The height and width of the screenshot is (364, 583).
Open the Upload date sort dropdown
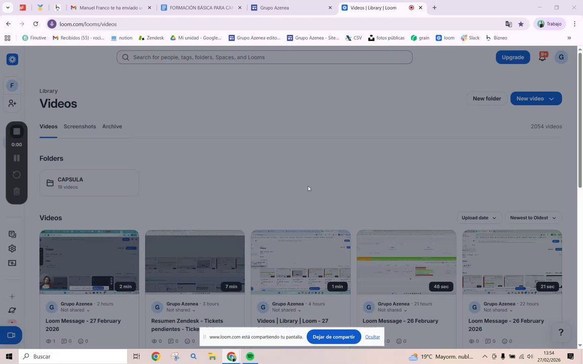[479, 218]
